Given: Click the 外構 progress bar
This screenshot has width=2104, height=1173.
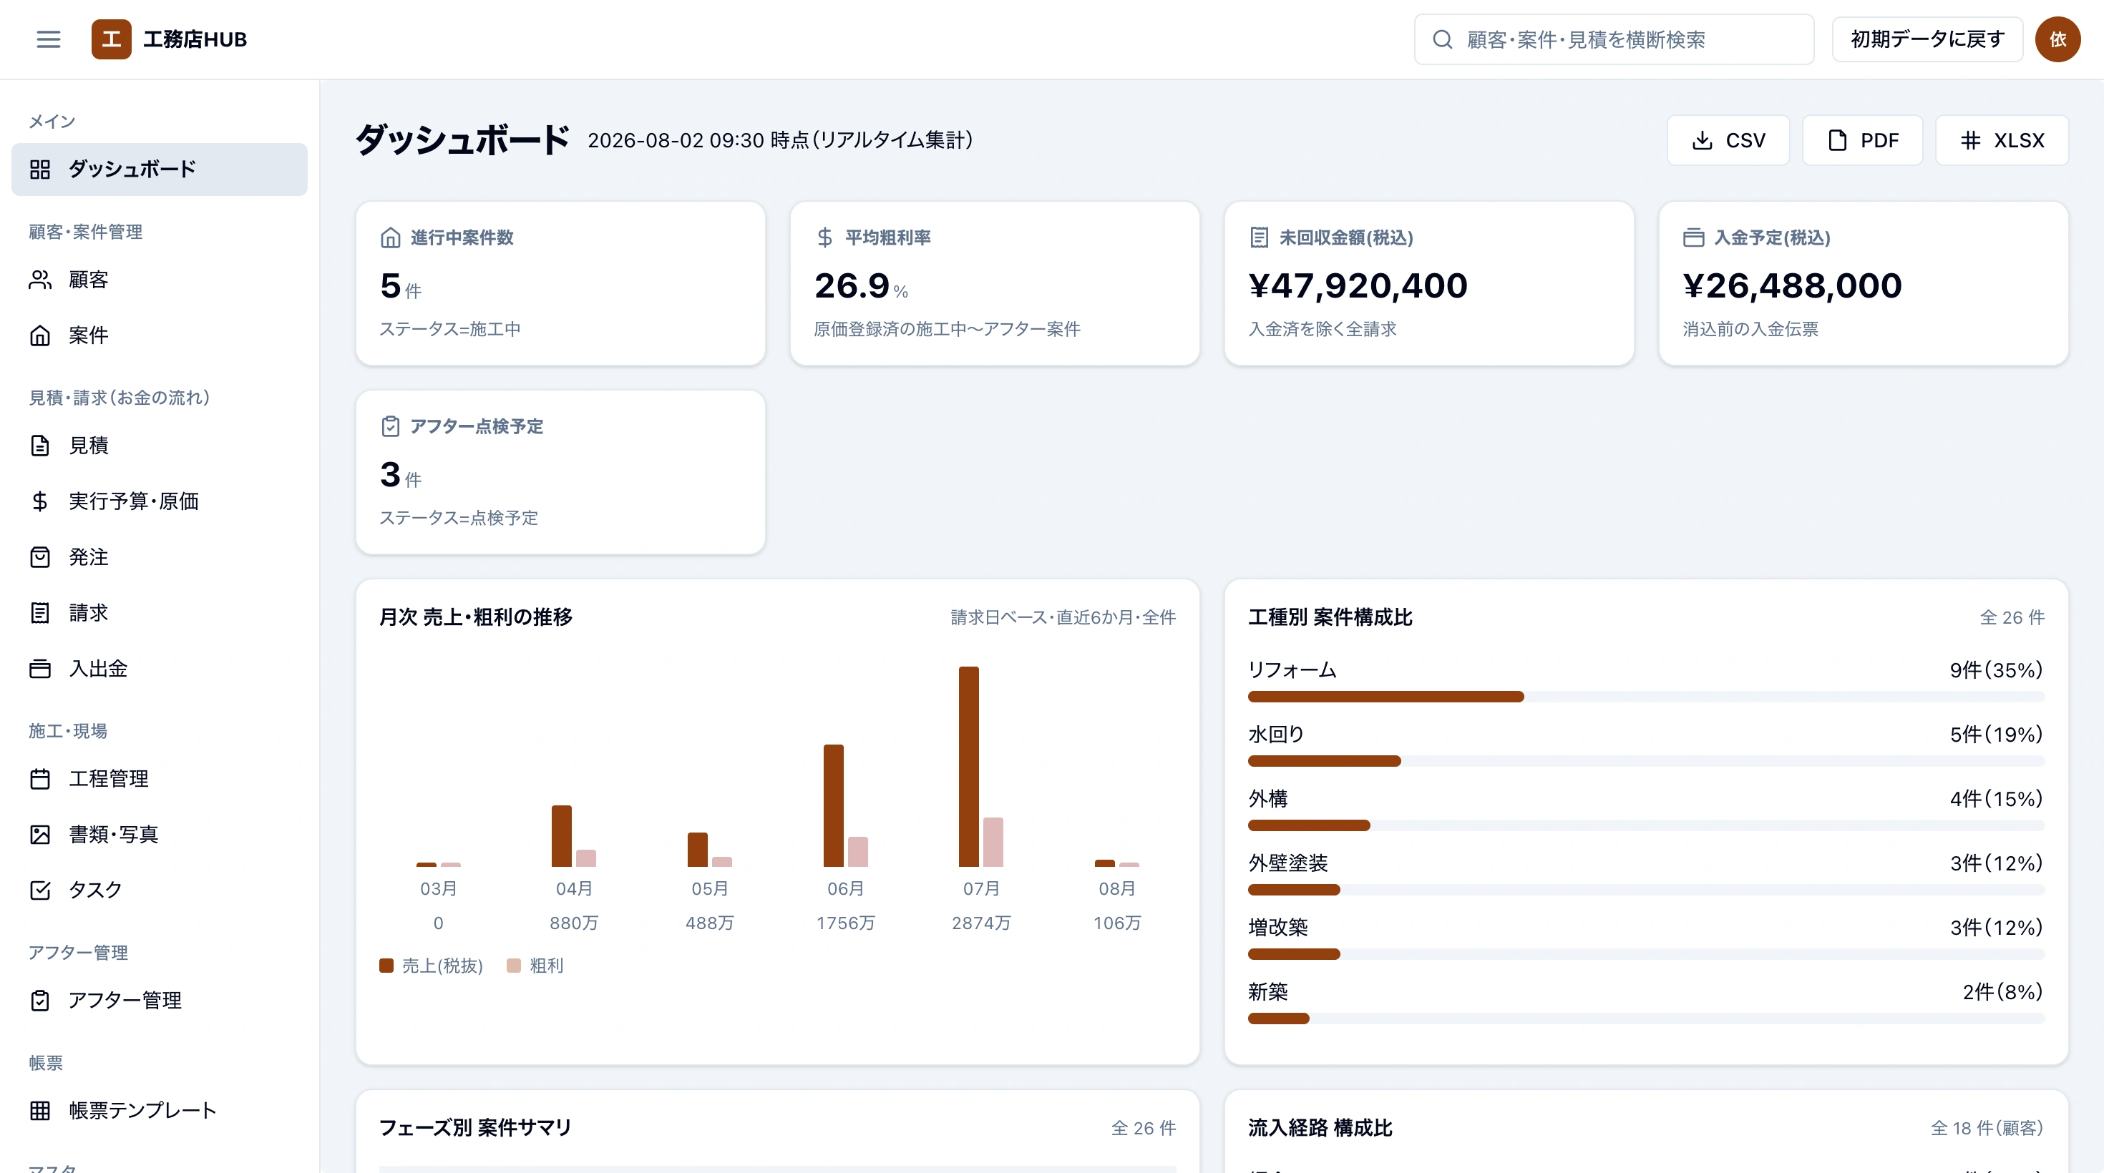Looking at the screenshot, I should 1646,825.
